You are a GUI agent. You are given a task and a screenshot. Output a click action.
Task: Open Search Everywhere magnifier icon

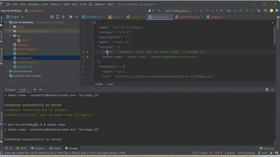click(266, 10)
